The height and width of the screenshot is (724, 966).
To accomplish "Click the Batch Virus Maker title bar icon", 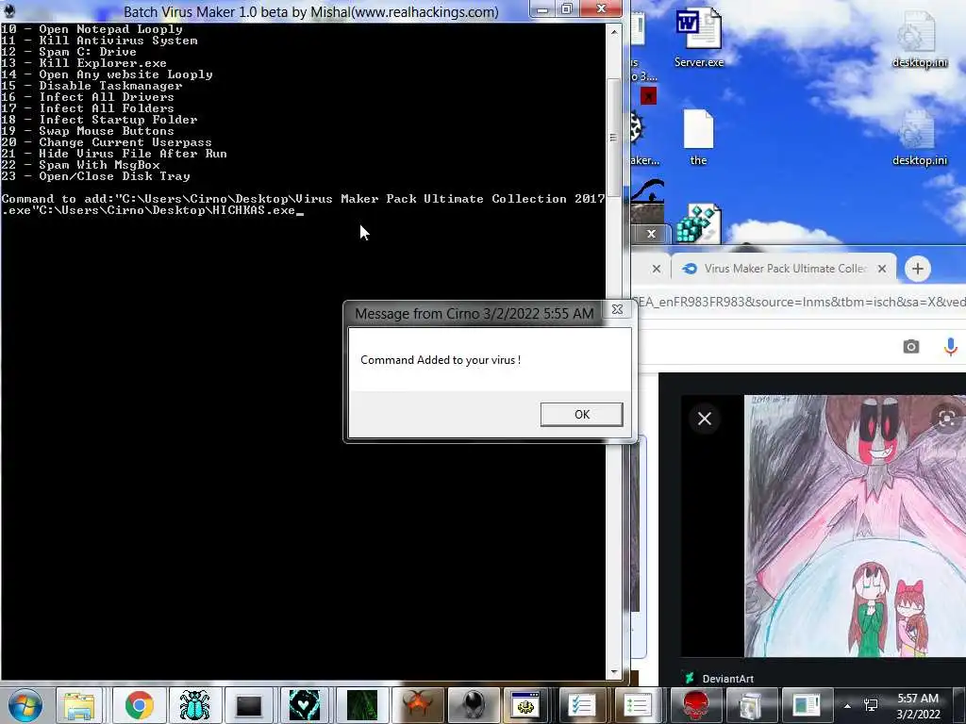I will coord(8,10).
